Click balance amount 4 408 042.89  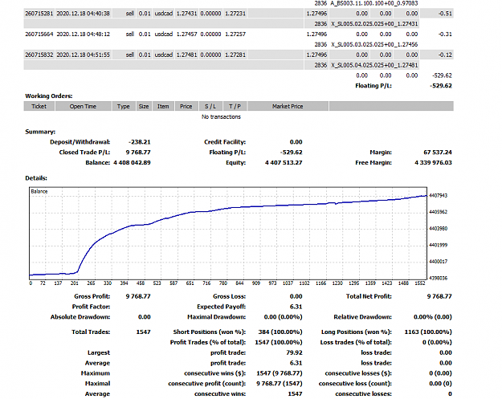point(132,162)
